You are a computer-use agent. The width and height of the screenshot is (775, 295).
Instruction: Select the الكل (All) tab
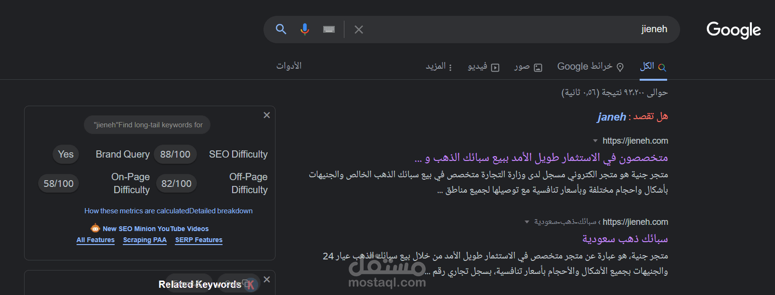[653, 66]
